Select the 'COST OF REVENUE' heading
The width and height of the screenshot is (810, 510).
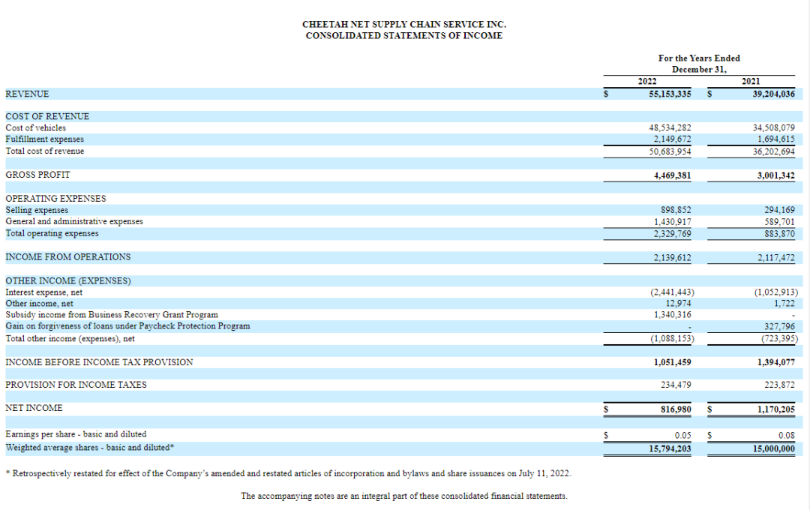(47, 116)
